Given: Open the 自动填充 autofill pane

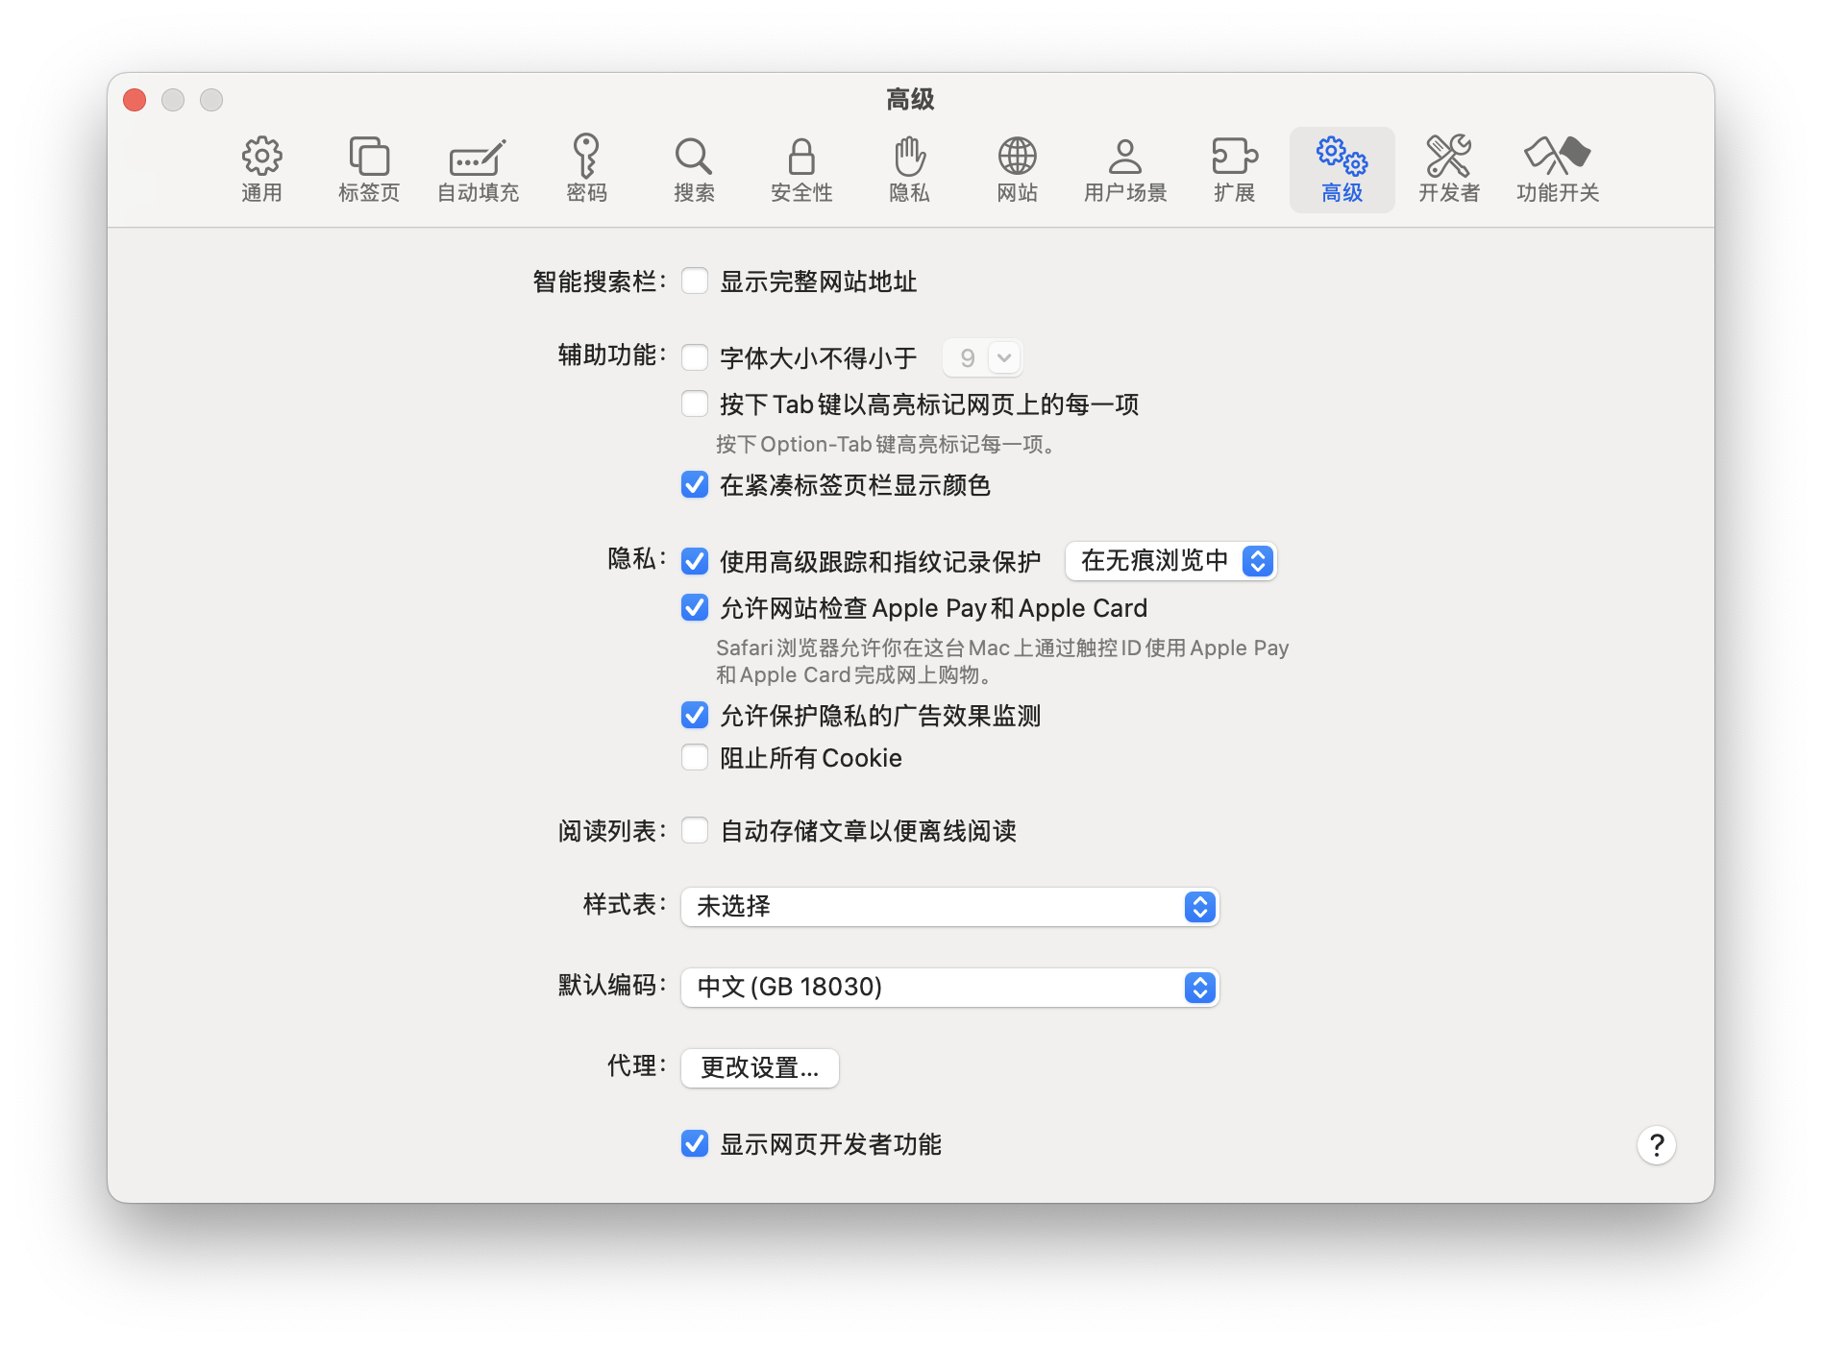Looking at the screenshot, I should (478, 170).
